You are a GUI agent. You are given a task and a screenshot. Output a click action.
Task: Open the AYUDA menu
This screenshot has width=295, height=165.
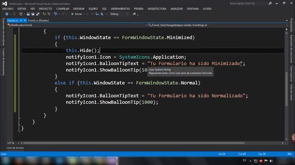coord(207,9)
